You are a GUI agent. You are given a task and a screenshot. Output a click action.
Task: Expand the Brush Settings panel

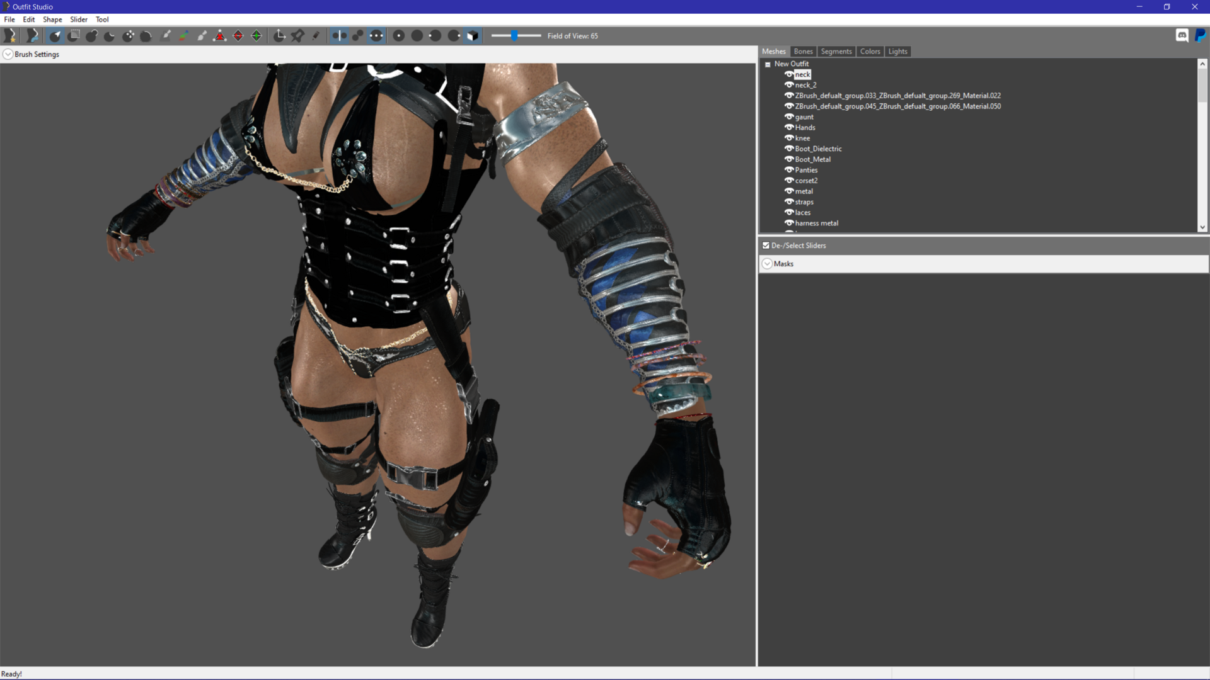point(8,54)
